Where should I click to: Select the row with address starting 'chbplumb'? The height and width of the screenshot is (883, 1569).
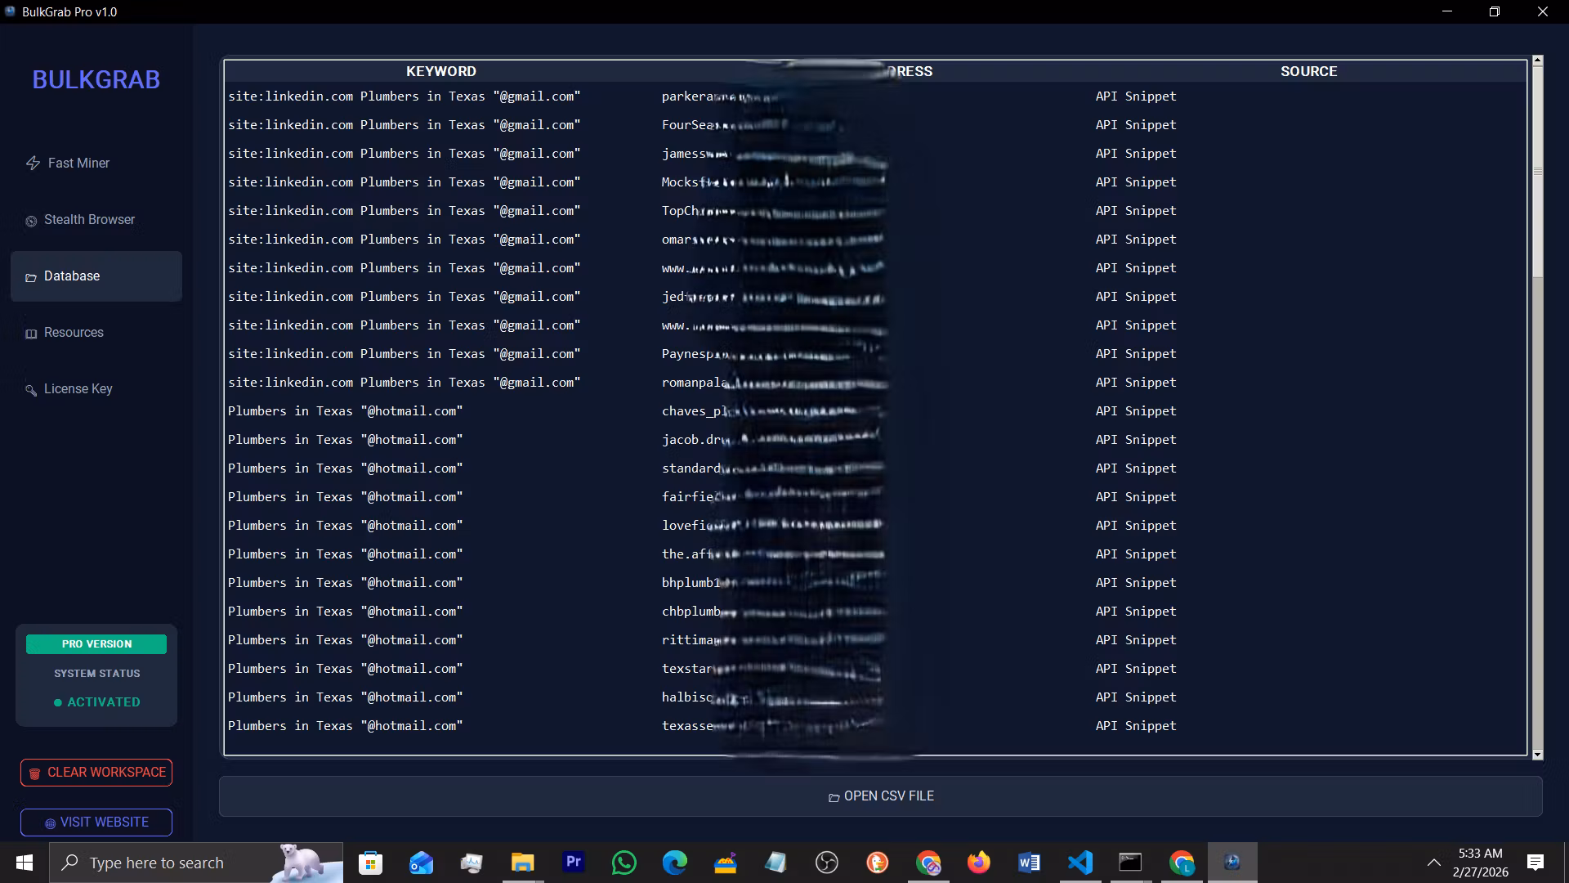(875, 612)
